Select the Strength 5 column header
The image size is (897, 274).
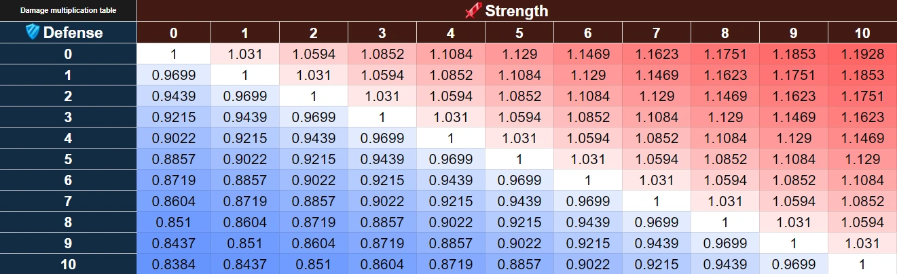click(x=519, y=33)
